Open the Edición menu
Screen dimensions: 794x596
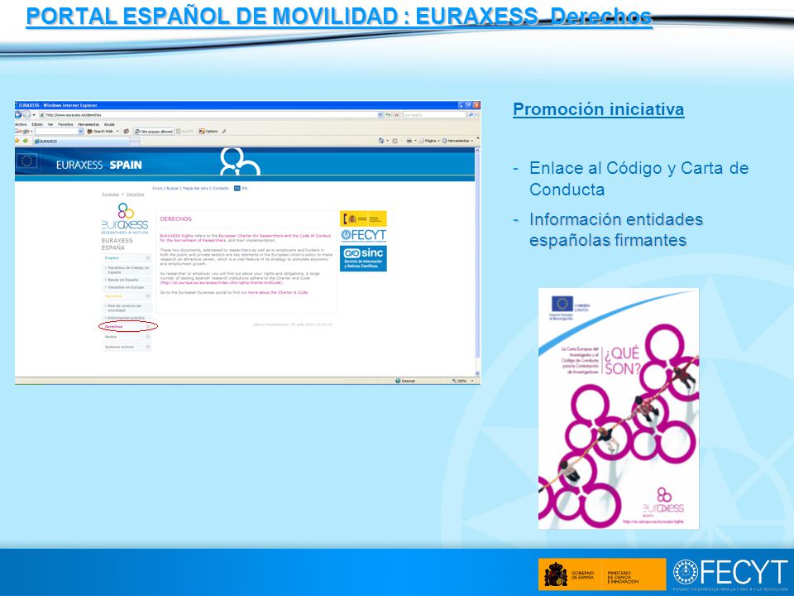coord(37,124)
